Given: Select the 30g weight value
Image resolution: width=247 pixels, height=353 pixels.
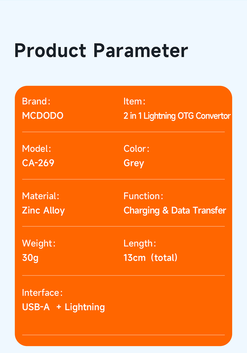Looking at the screenshot, I should click(x=30, y=258).
